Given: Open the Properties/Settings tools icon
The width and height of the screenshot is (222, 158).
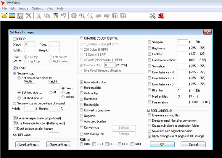Looking at the screenshot, I should (x=152, y=16).
